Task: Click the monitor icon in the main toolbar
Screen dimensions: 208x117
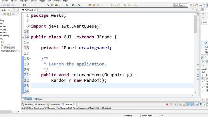Action: pyautogui.click(x=24, y=5)
